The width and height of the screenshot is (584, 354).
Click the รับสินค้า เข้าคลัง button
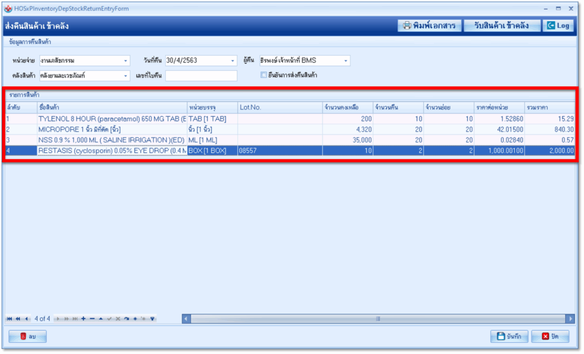point(501,26)
